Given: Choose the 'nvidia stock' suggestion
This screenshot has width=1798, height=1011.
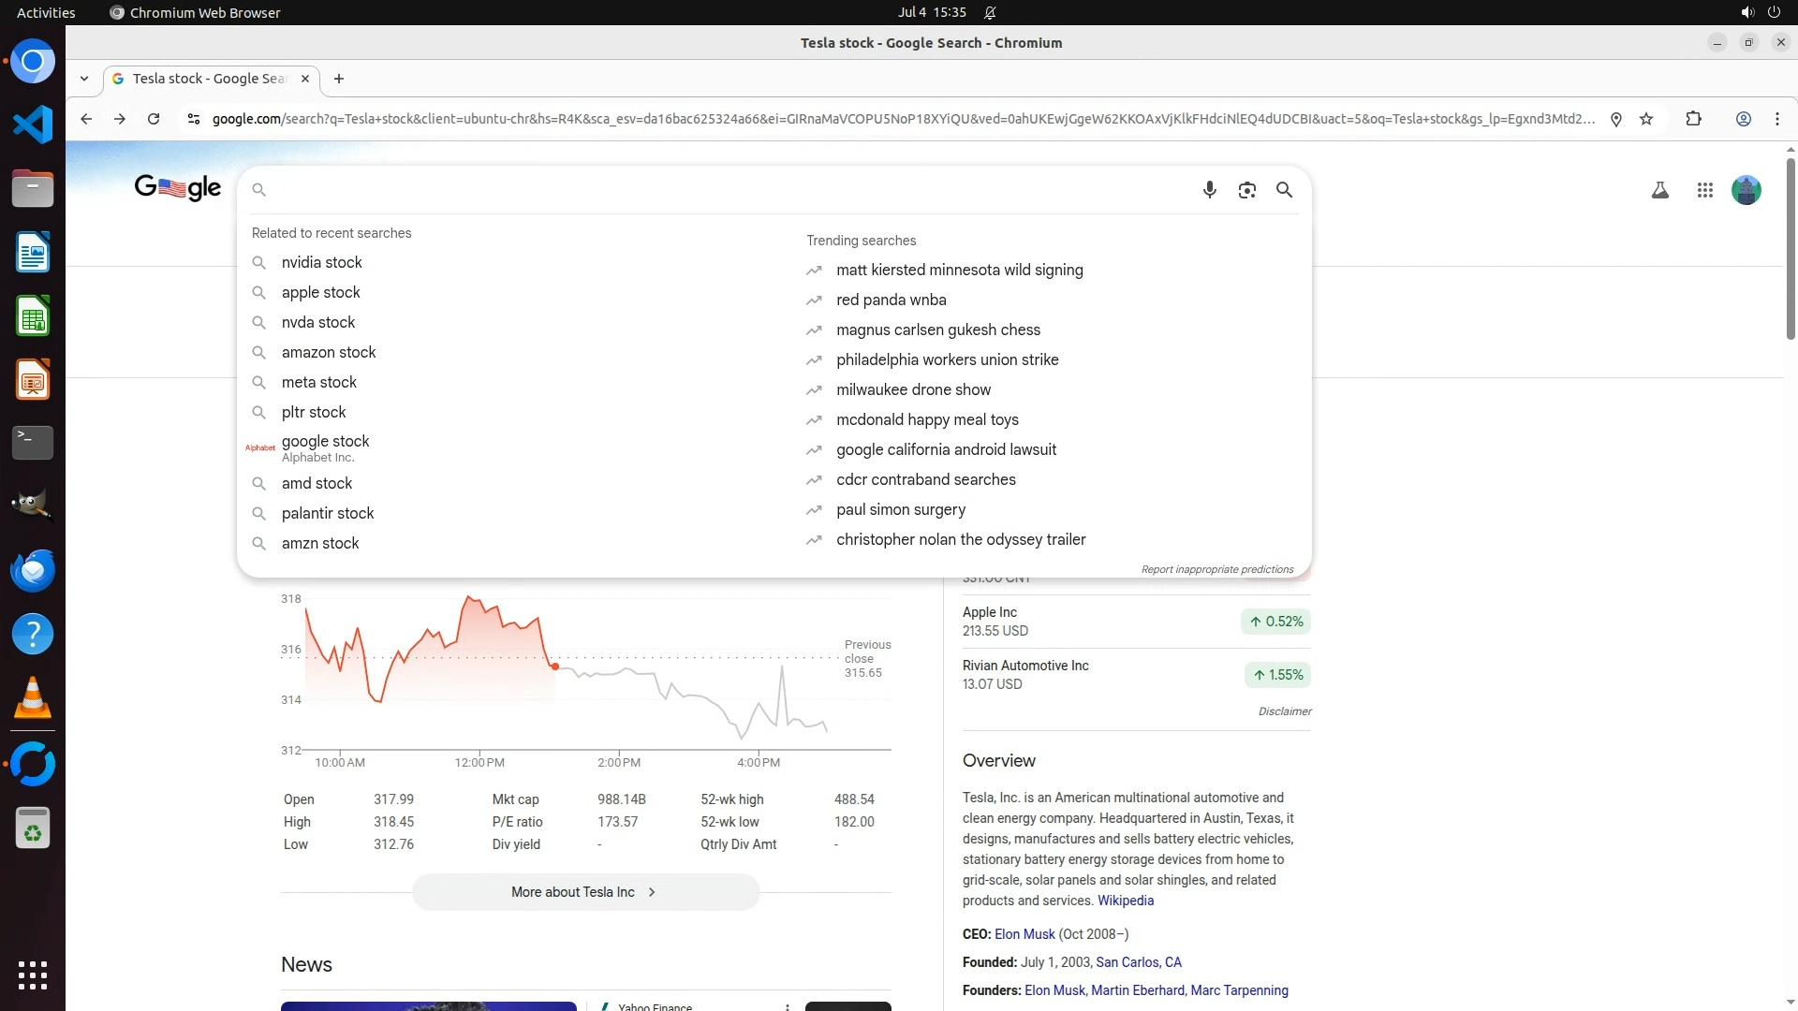Looking at the screenshot, I should pos(321,263).
